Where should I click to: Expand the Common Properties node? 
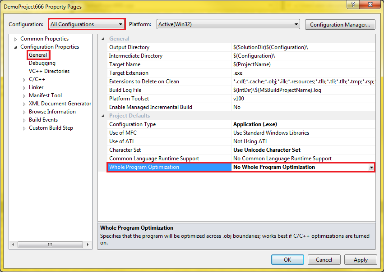coord(16,39)
